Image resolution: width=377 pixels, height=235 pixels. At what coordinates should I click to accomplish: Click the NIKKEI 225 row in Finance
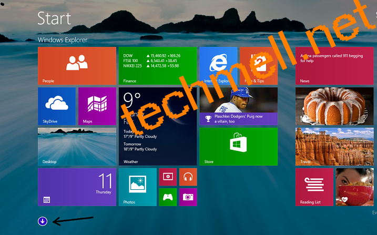click(151, 66)
